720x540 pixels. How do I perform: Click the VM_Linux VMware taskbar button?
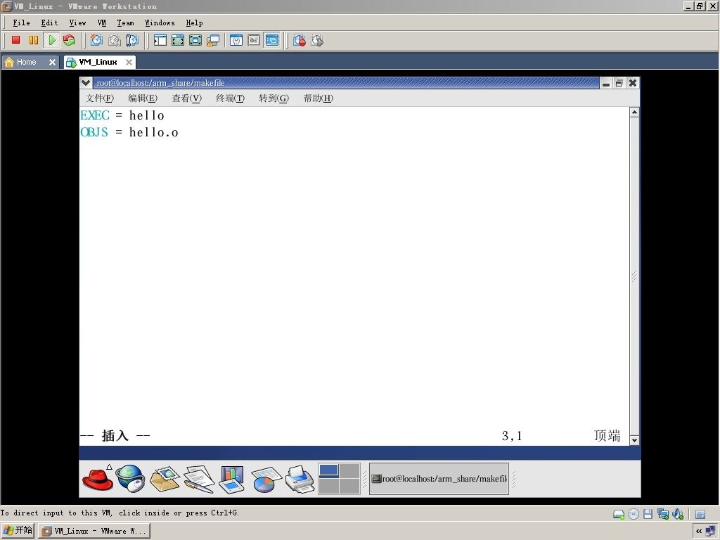pos(94,531)
